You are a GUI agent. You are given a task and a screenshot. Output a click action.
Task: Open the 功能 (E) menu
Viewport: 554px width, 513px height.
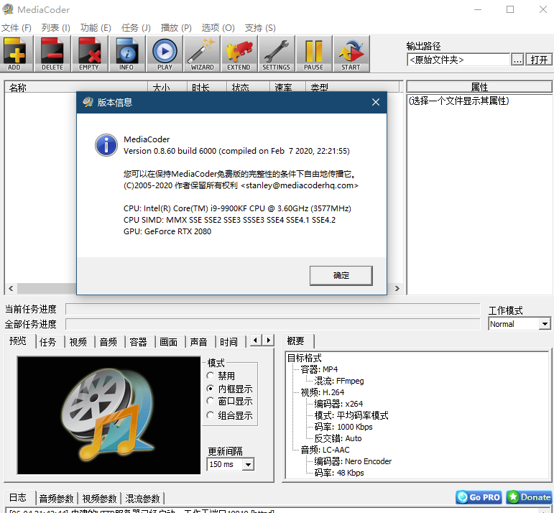[96, 28]
